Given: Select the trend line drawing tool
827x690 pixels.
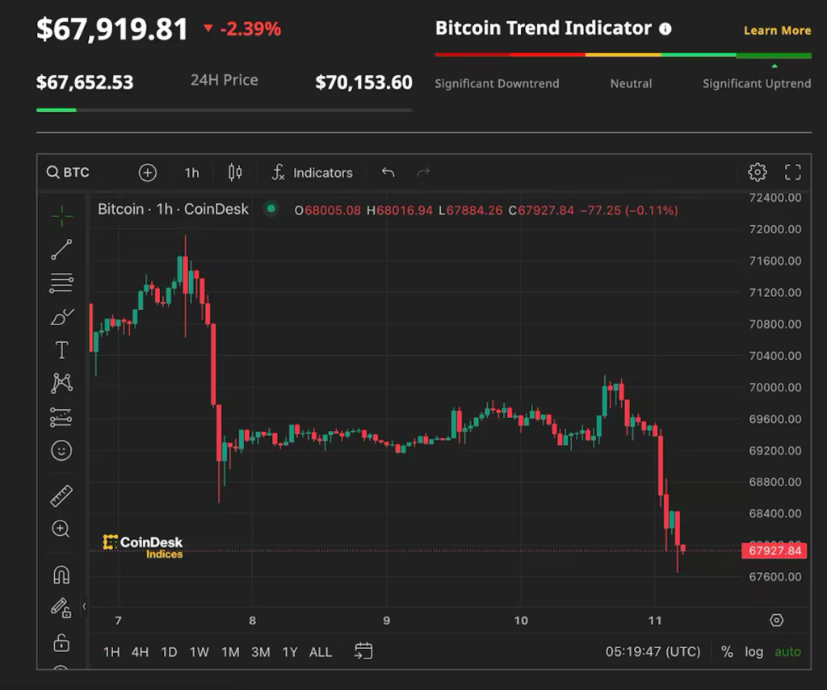Looking at the screenshot, I should (61, 249).
